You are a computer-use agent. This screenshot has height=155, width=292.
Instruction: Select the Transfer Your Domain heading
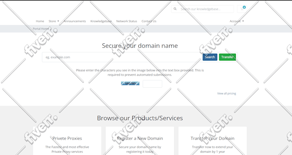click(213, 138)
